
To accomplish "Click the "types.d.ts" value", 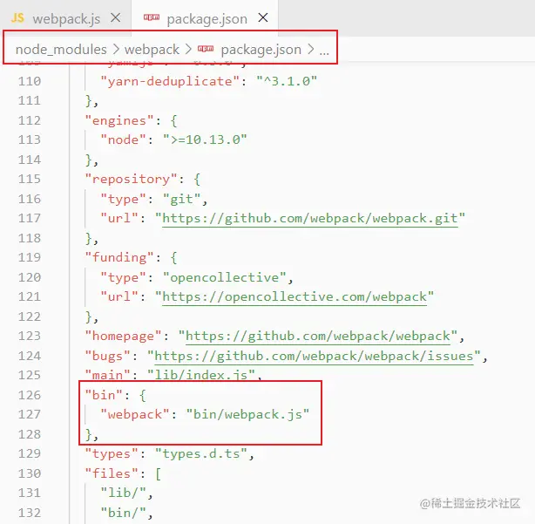I will [201, 454].
